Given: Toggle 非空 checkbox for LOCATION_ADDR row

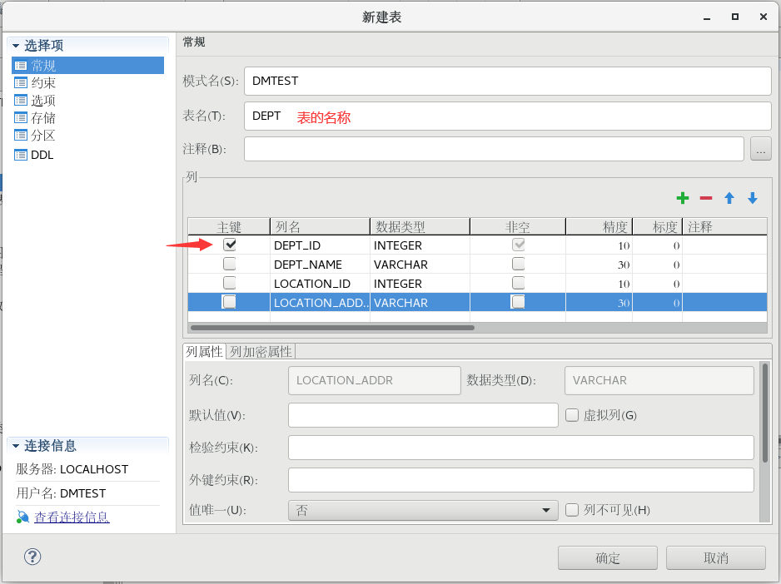Looking at the screenshot, I should click(519, 302).
